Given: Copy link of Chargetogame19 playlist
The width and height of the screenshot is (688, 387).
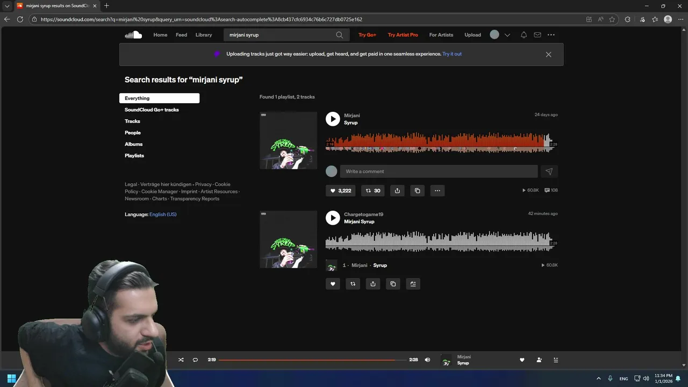Looking at the screenshot, I should coord(393,284).
